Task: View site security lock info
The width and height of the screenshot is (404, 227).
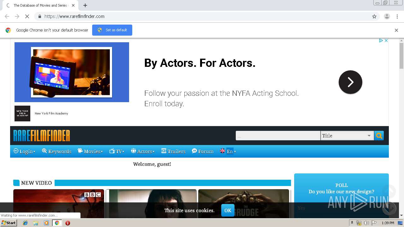Action: 39,16
